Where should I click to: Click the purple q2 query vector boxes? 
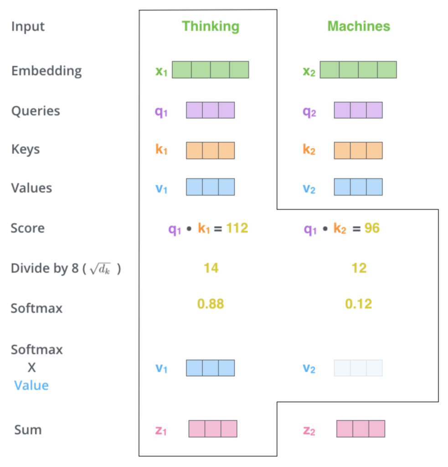click(x=358, y=110)
